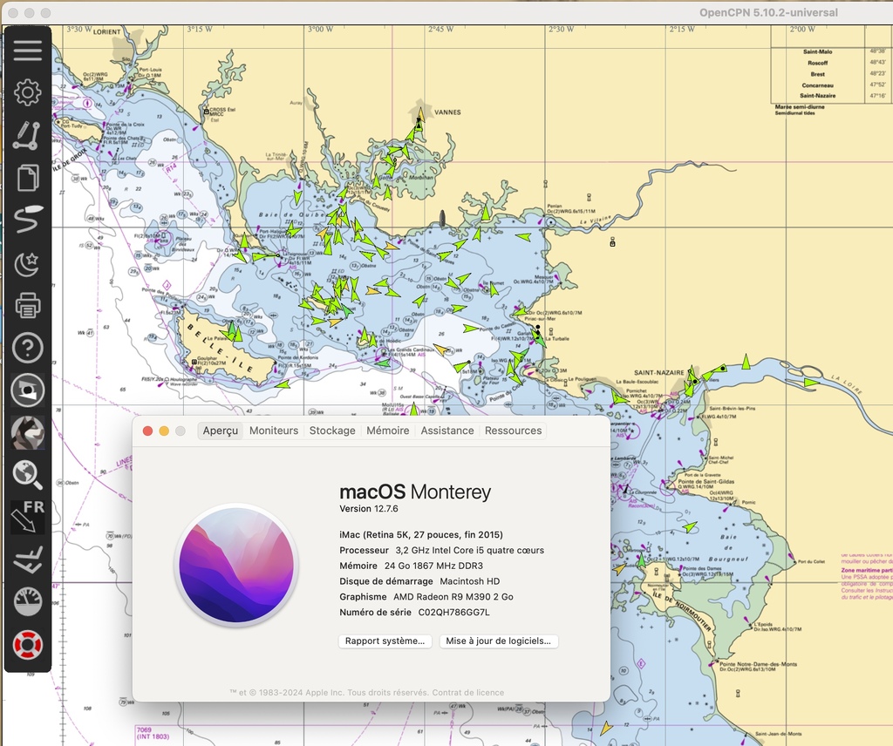Click Mise à jour de logiciels... button
The height and width of the screenshot is (746, 893).
pyautogui.click(x=498, y=641)
